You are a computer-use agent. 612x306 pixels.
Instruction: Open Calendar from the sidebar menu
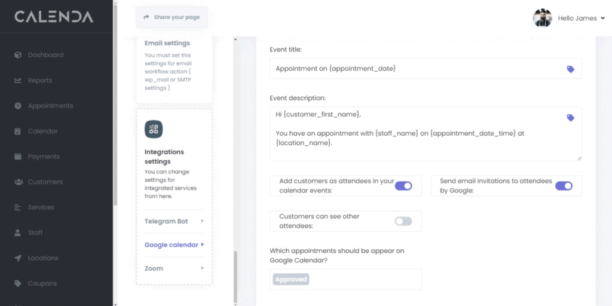tap(42, 131)
